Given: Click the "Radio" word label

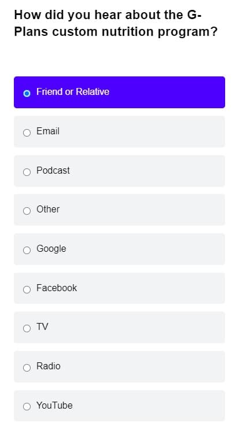Looking at the screenshot, I should point(48,366).
